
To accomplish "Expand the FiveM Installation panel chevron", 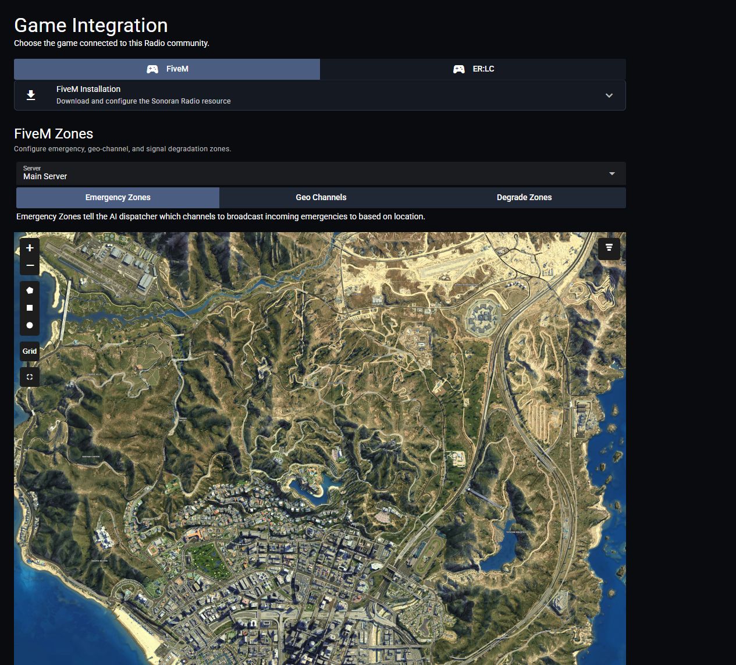I will (x=609, y=95).
